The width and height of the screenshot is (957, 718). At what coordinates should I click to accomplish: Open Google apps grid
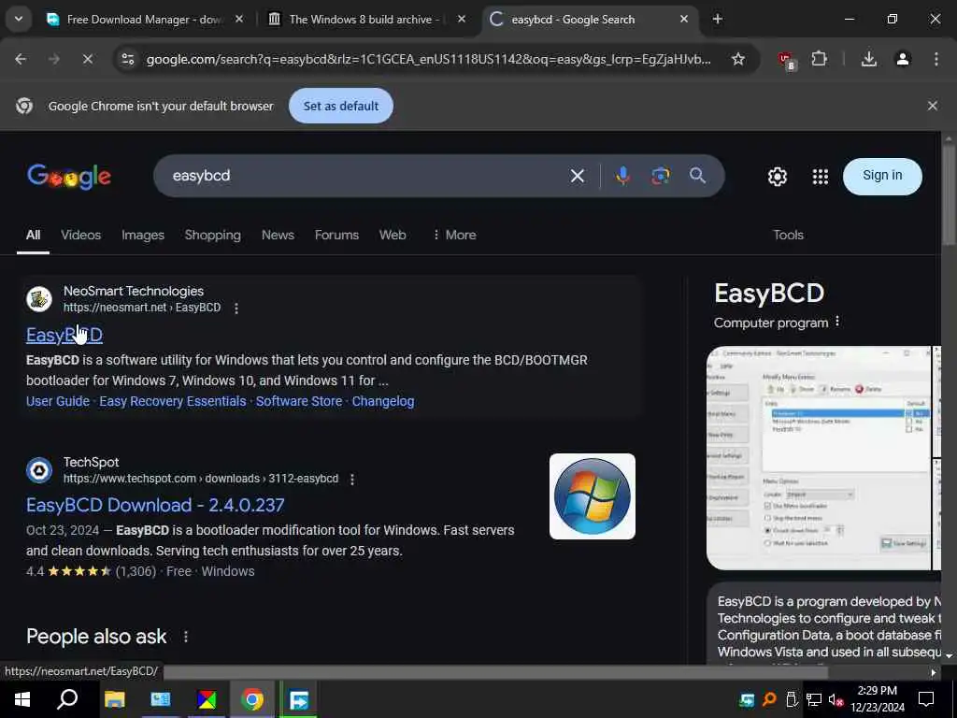[x=821, y=177]
